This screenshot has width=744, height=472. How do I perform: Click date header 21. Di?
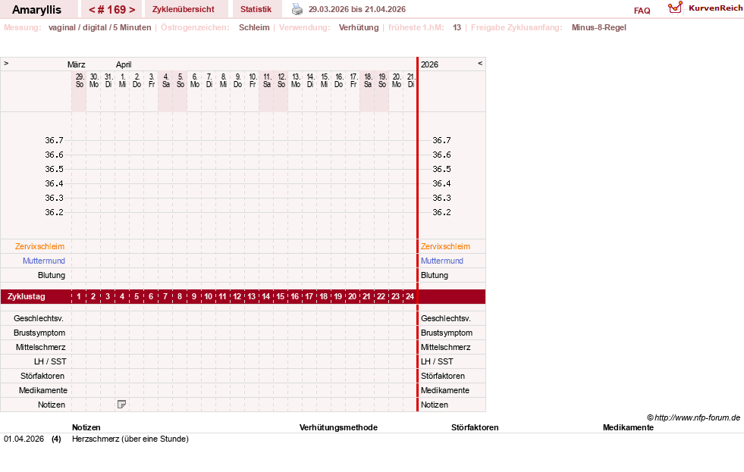410,80
